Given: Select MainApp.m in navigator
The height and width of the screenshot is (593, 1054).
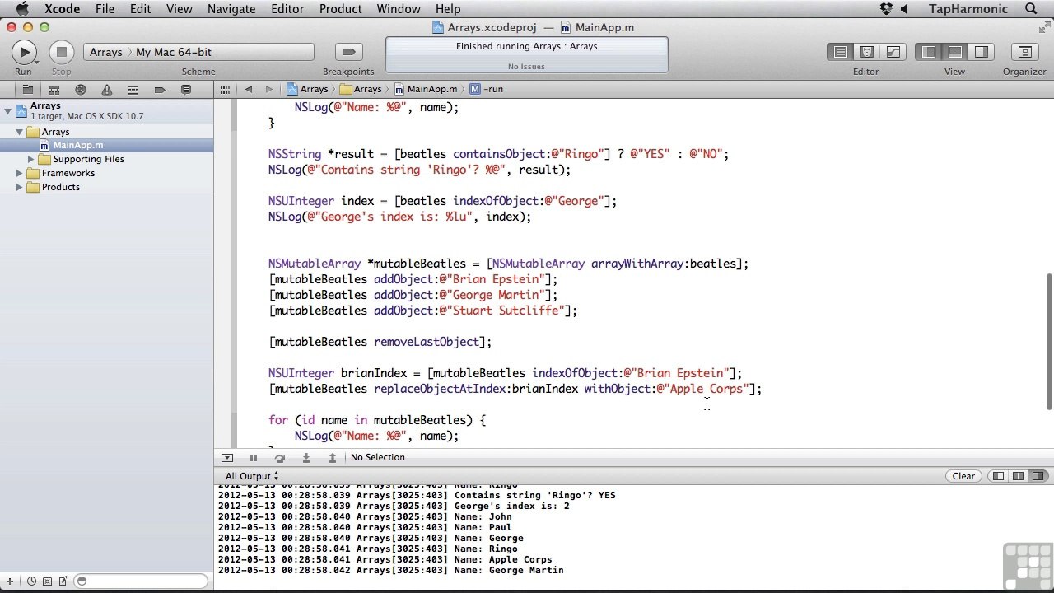Looking at the screenshot, I should point(106,146).
